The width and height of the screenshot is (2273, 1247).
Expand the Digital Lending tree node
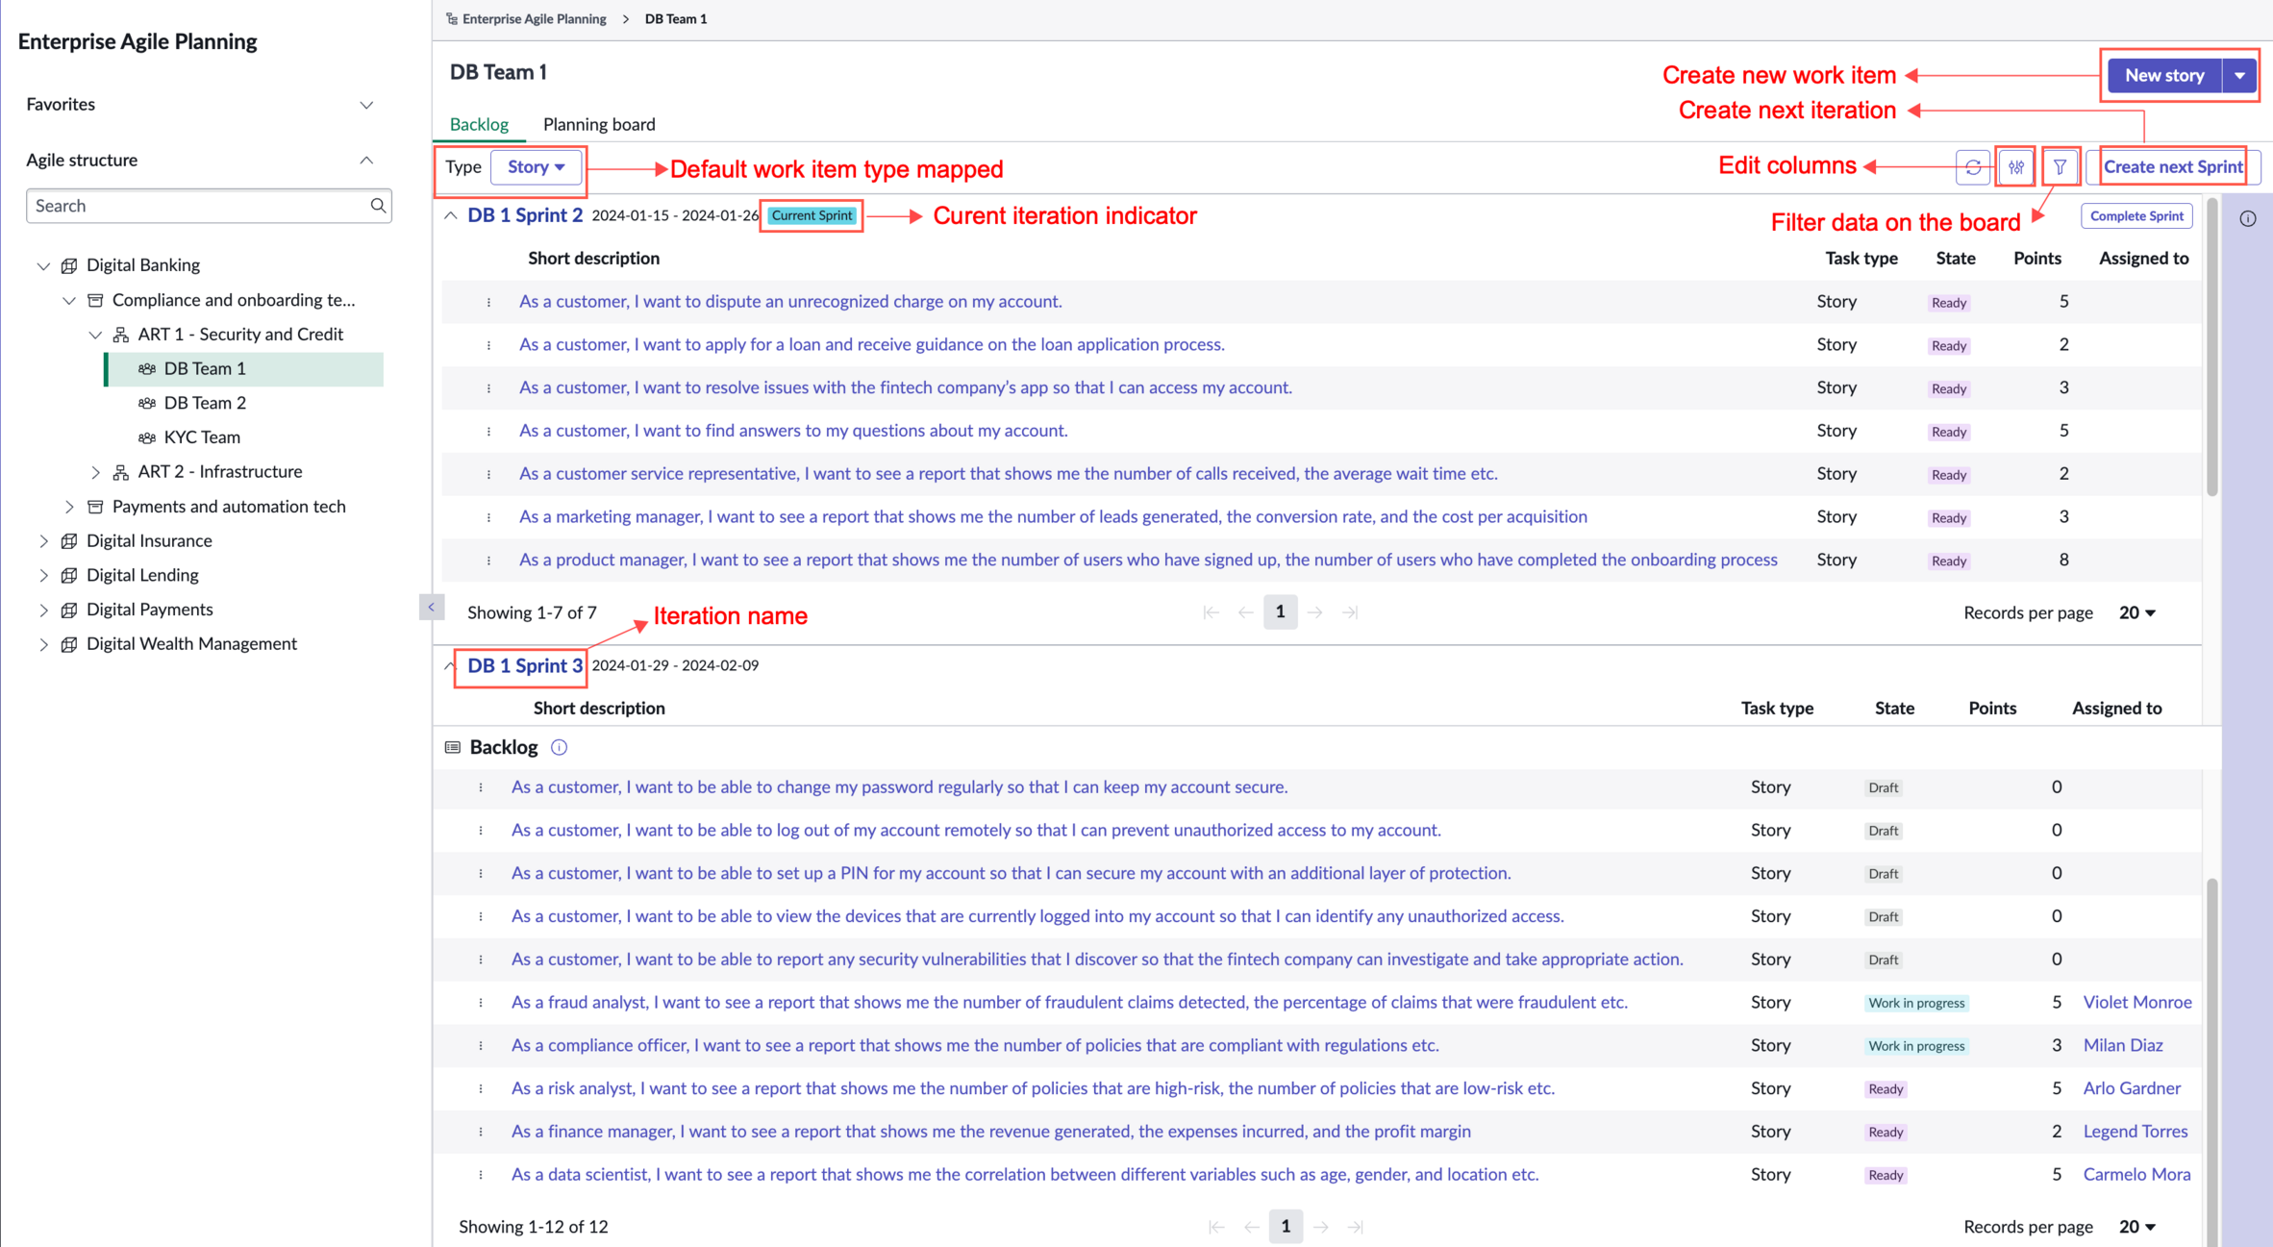pyautogui.click(x=43, y=576)
